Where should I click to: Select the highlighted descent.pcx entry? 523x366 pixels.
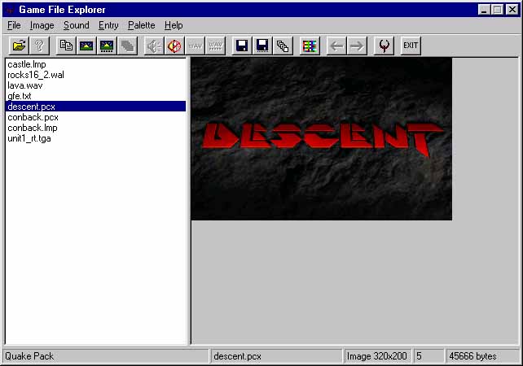coord(96,107)
